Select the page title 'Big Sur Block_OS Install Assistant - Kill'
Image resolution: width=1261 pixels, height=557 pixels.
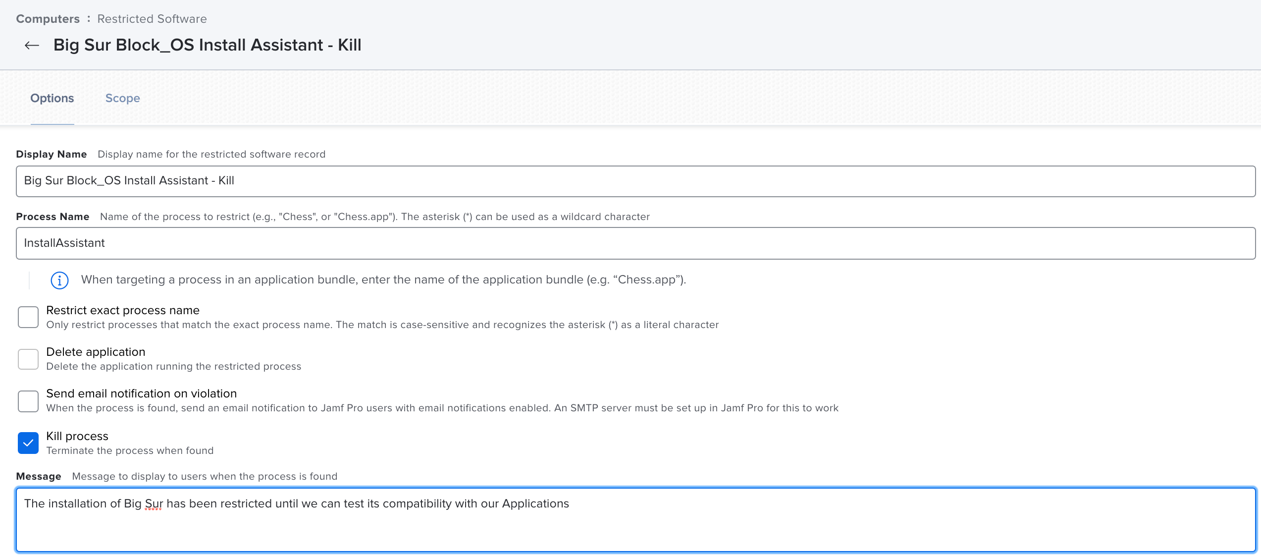(x=207, y=45)
